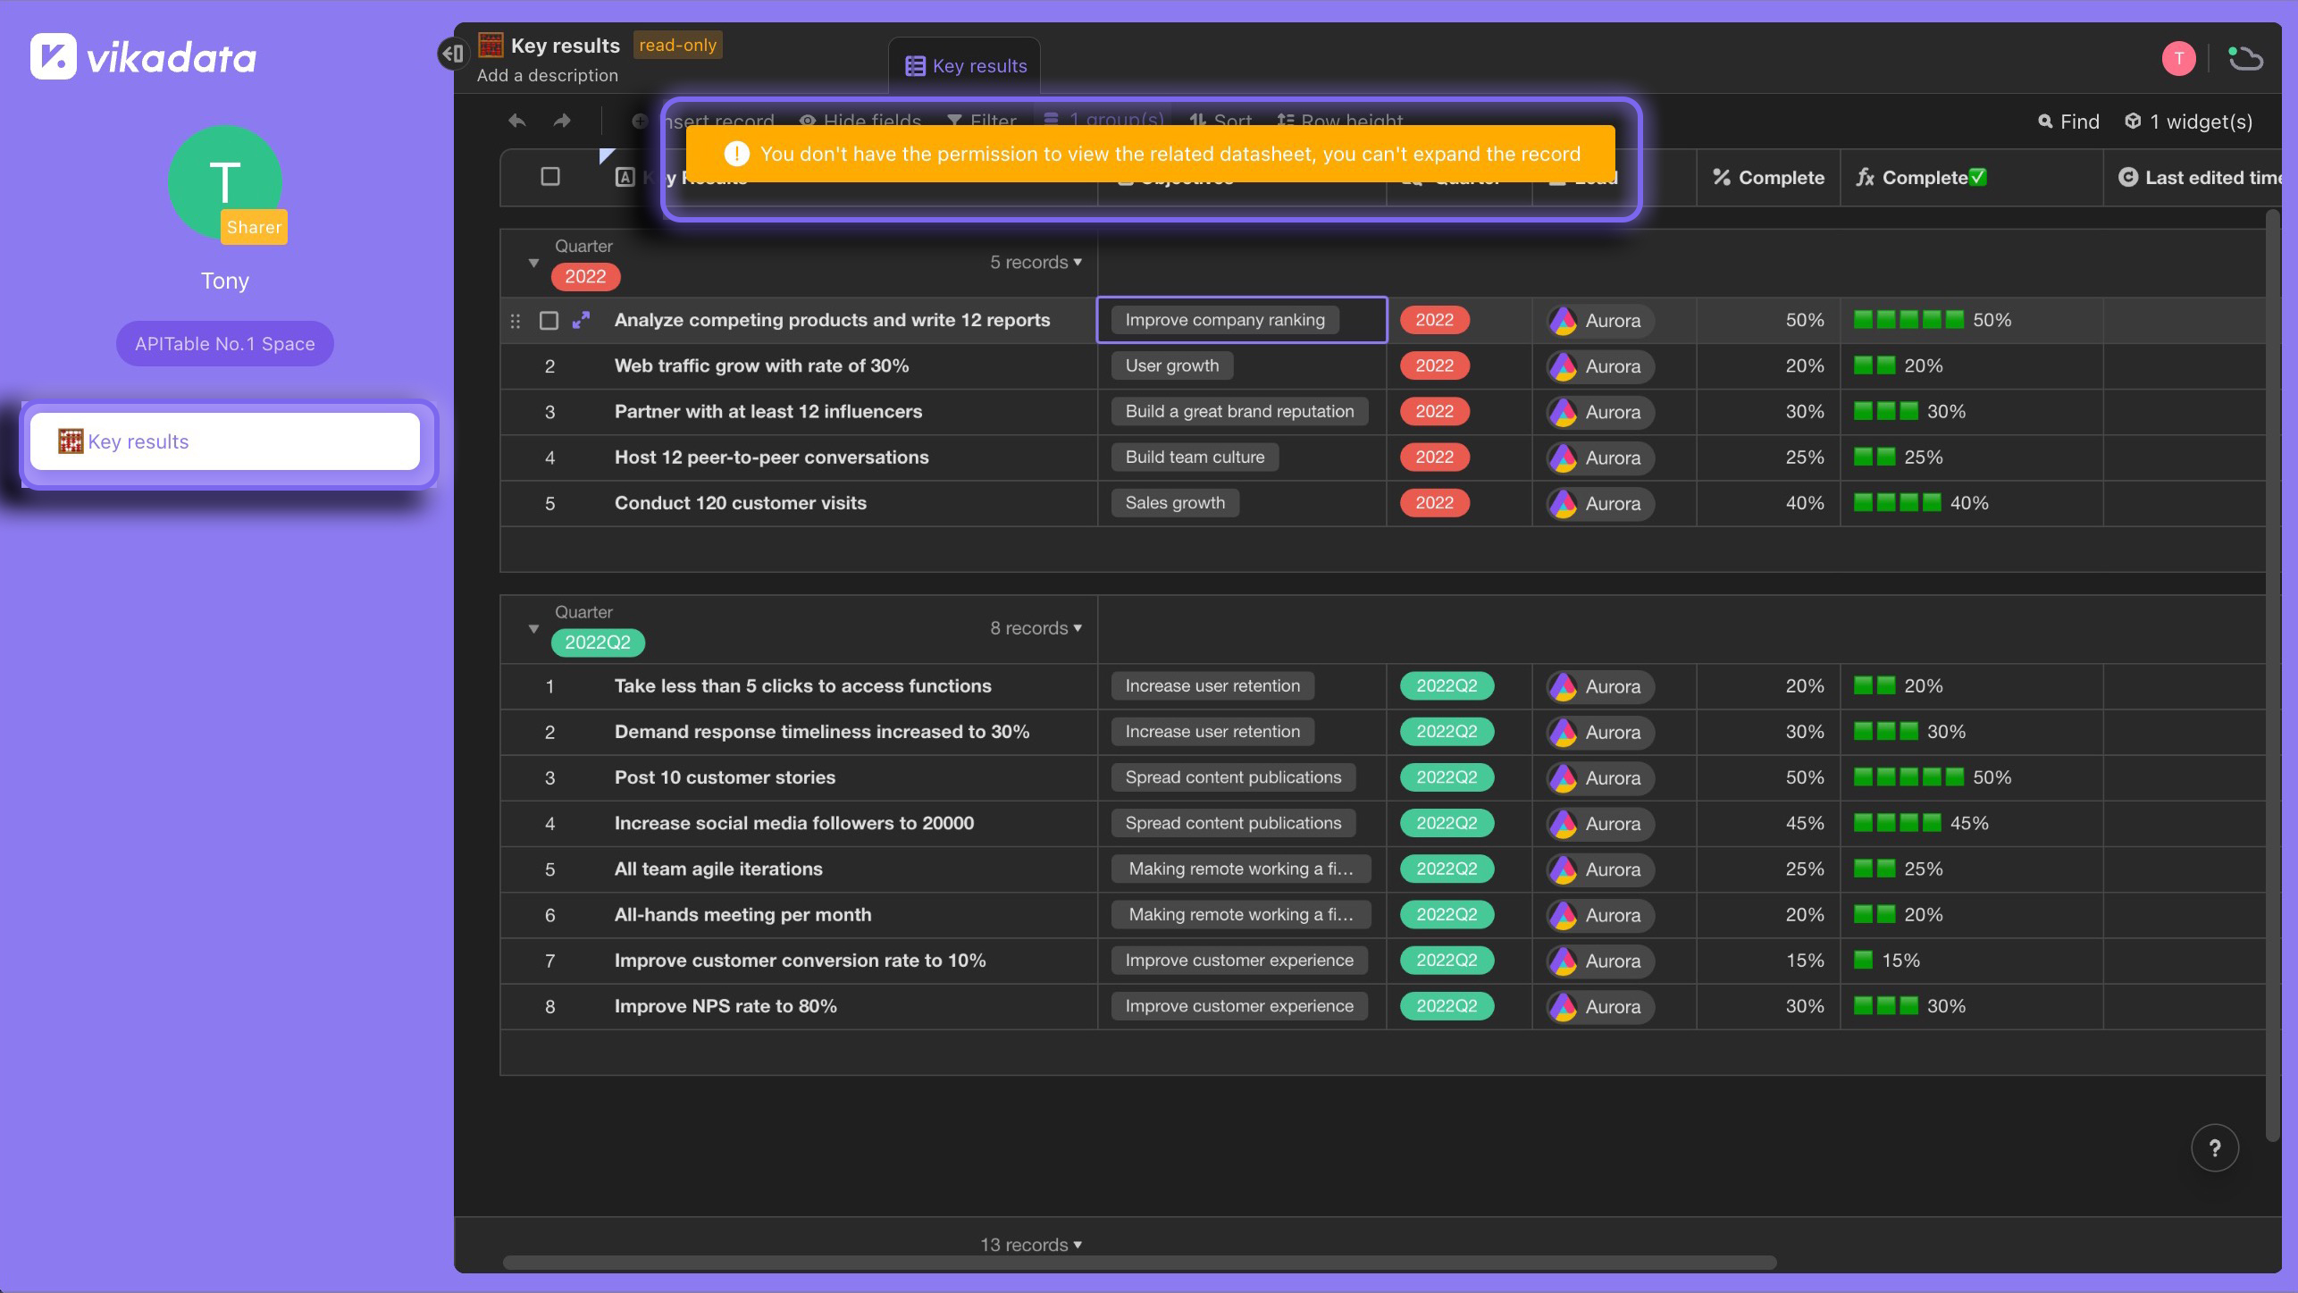Click the Build team culture objective tag

[x=1195, y=458]
